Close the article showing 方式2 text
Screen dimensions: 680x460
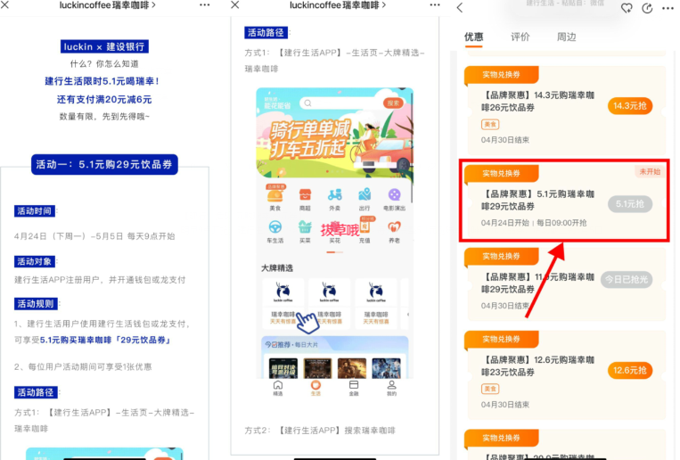pos(235,5)
